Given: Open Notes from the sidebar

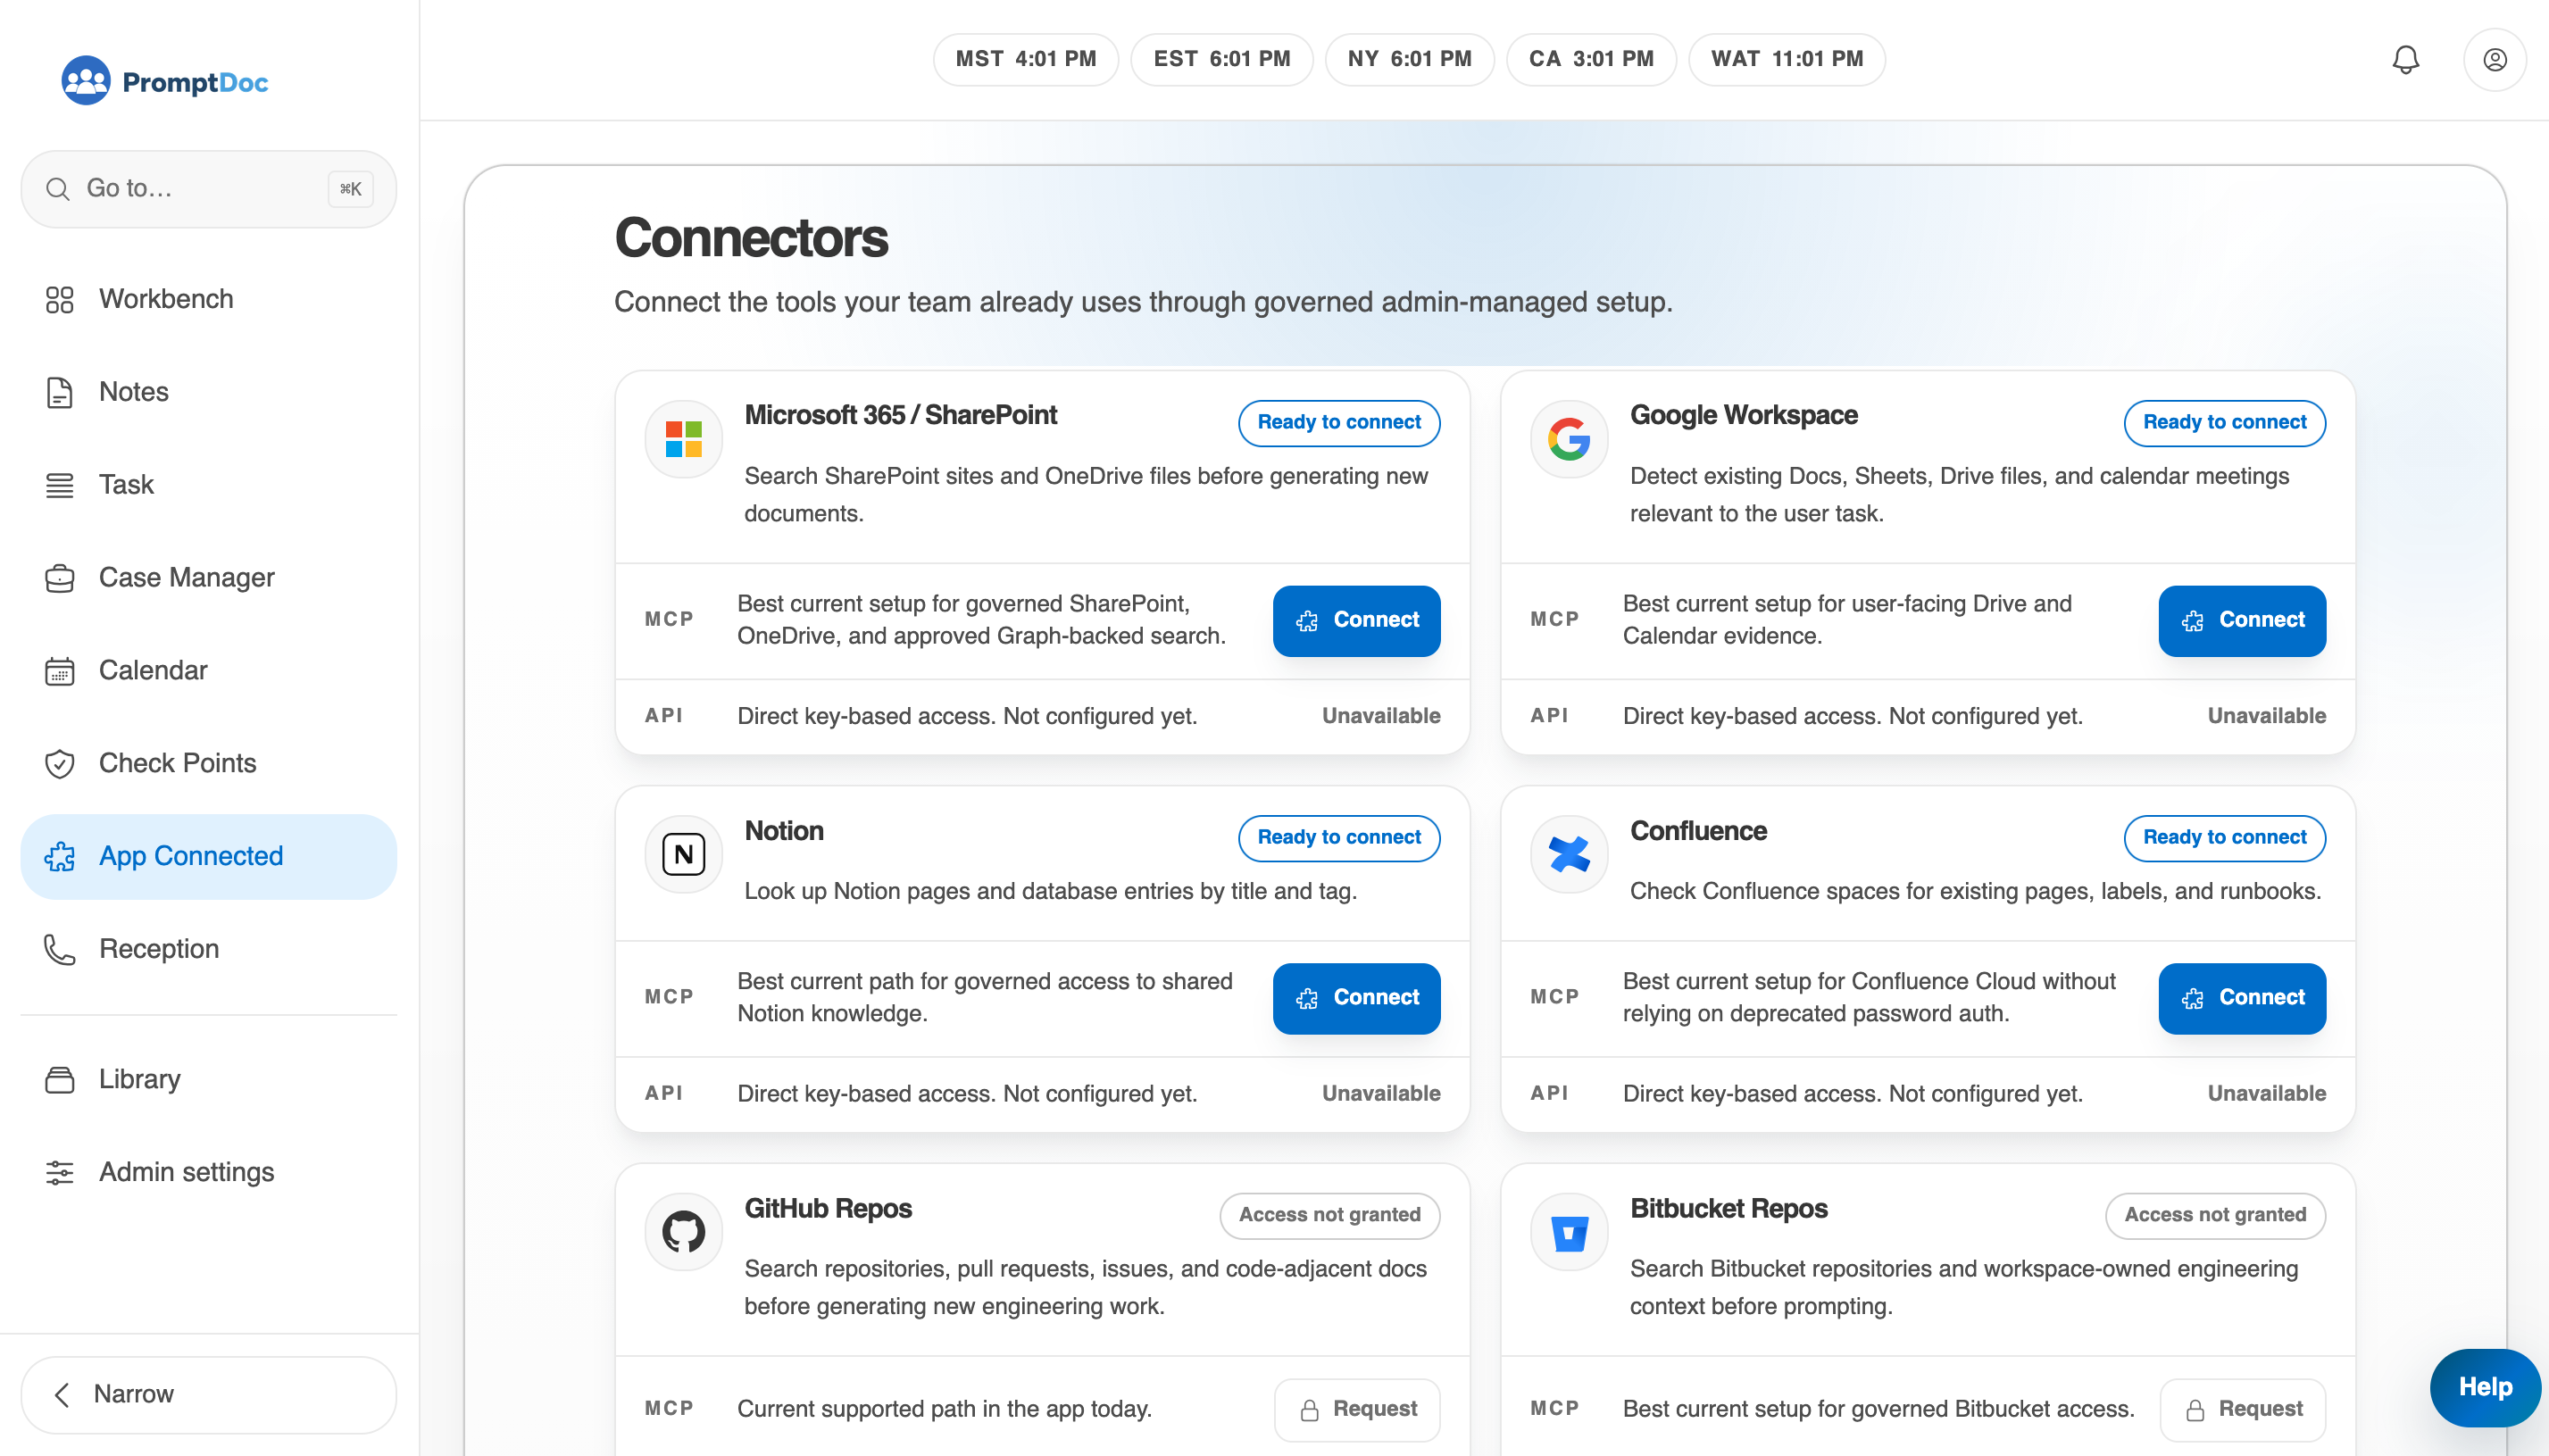Looking at the screenshot, I should tap(208, 392).
